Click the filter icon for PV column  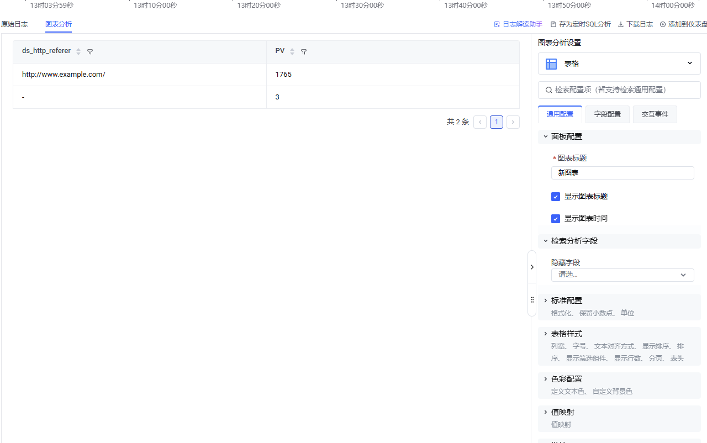click(304, 51)
